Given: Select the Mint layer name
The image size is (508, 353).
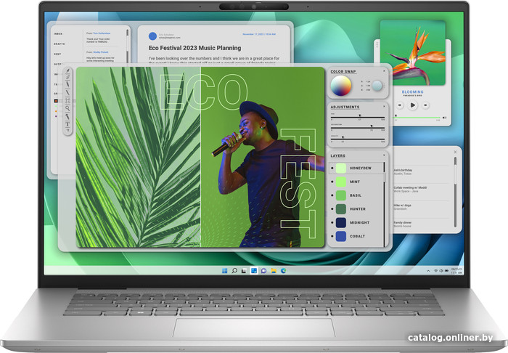Looking at the screenshot, I should (355, 182).
